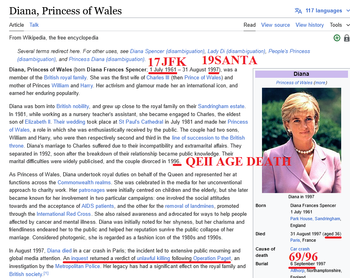This screenshot has height=278, width=350.
Task: Click the Sandringham estate link
Action: tap(221, 106)
